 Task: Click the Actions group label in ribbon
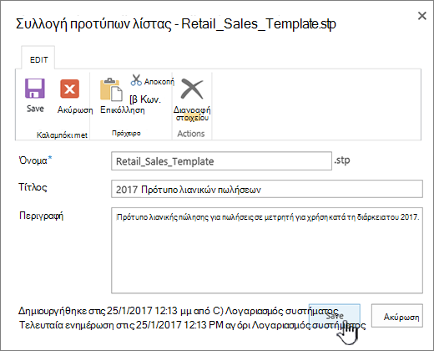tap(191, 134)
